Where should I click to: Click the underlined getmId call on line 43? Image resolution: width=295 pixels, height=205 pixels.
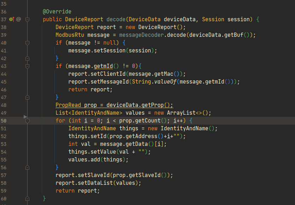point(103,66)
